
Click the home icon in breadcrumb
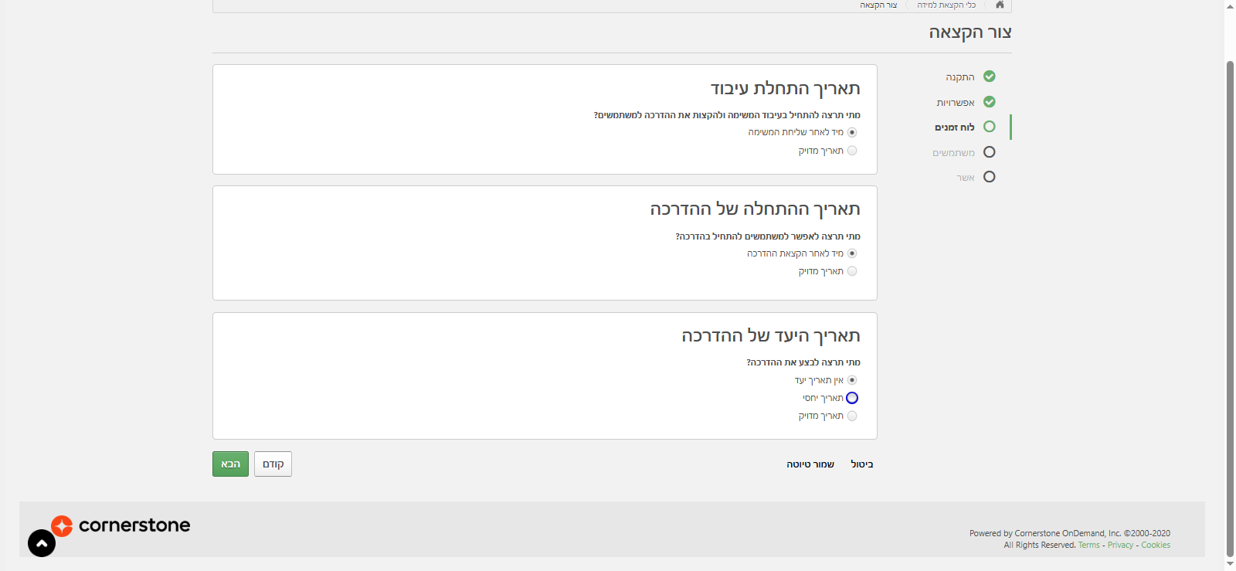pos(1000,5)
